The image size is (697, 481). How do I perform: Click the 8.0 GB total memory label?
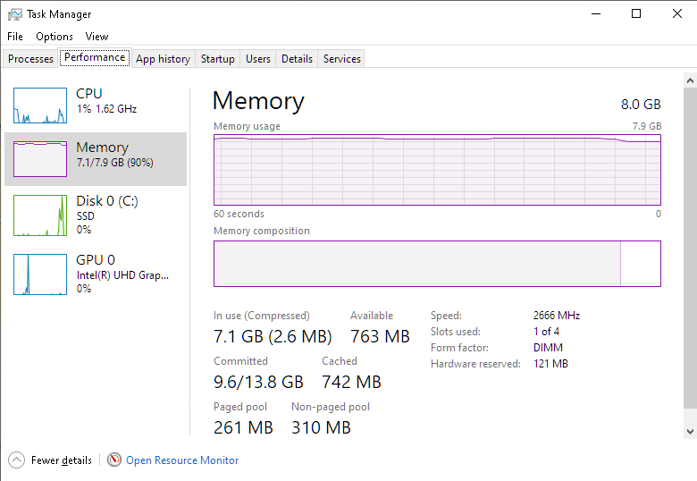pos(641,105)
